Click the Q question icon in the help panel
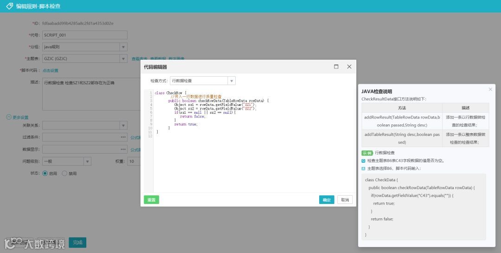Screen dimensions: 501x253 tap(364, 161)
